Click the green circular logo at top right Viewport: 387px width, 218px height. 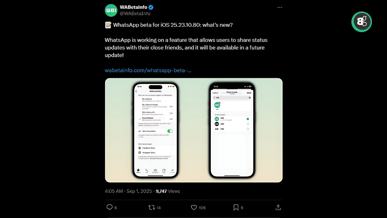point(362,22)
